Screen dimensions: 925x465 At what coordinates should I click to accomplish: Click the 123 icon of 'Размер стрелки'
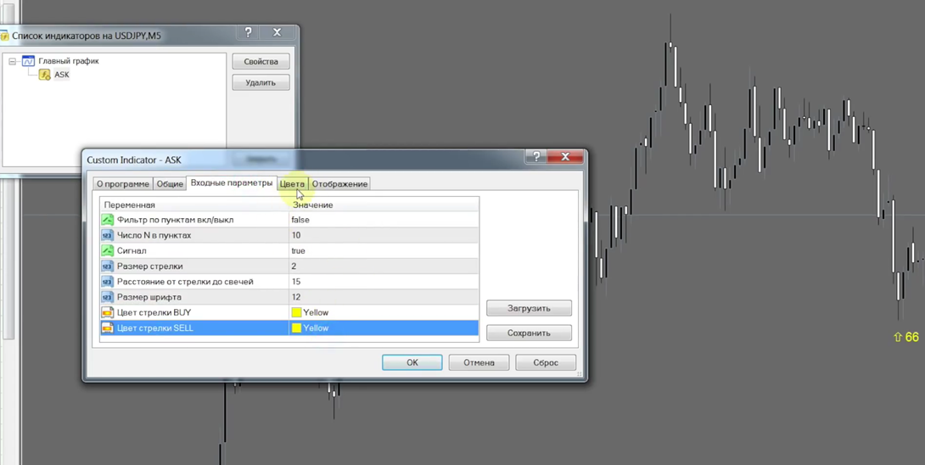pos(107,266)
